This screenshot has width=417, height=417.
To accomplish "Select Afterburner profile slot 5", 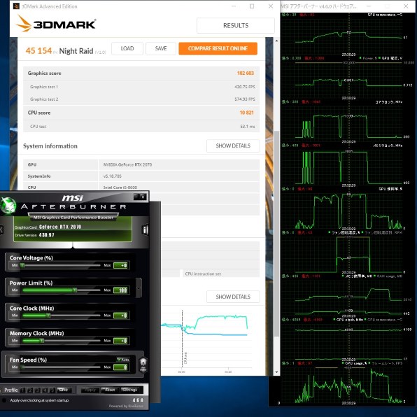I will [52, 390].
